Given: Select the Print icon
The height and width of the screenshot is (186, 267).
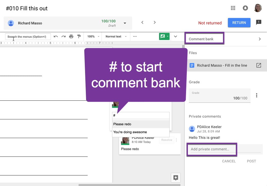Looking at the screenshot, I should (71, 36).
